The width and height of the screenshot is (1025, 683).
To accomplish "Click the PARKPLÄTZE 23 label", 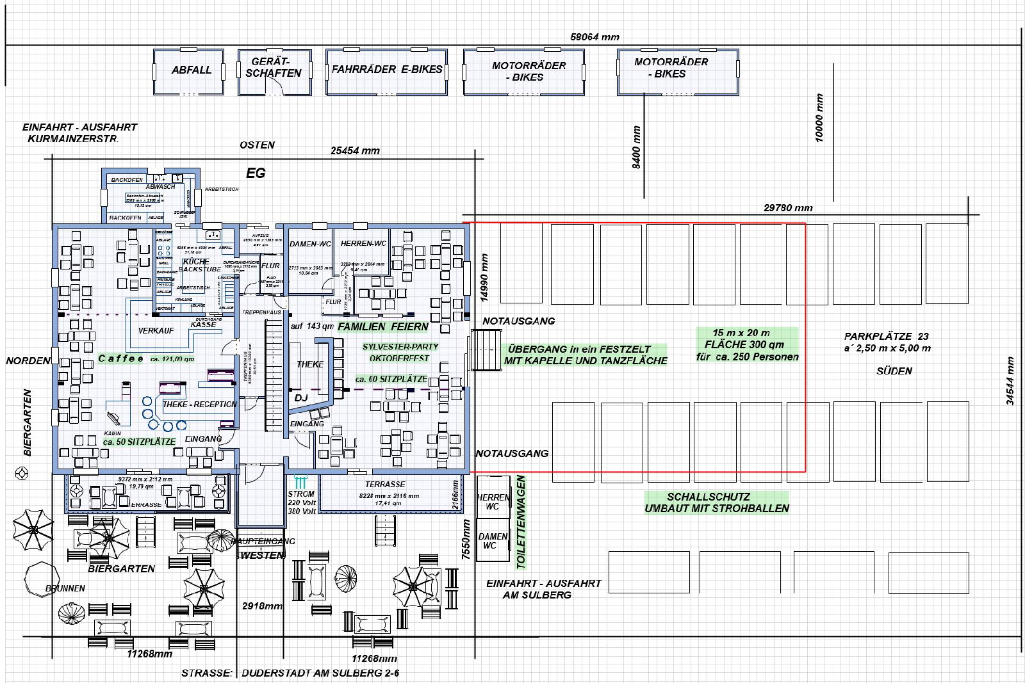I will coord(886,336).
